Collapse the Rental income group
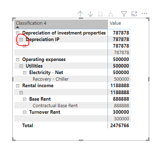This screenshot has height=157, width=155. tap(18, 86)
